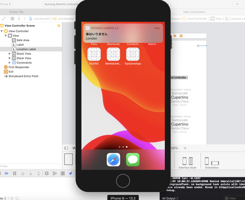
Task: Toggle variables view eye icon
Action: coord(12,198)
